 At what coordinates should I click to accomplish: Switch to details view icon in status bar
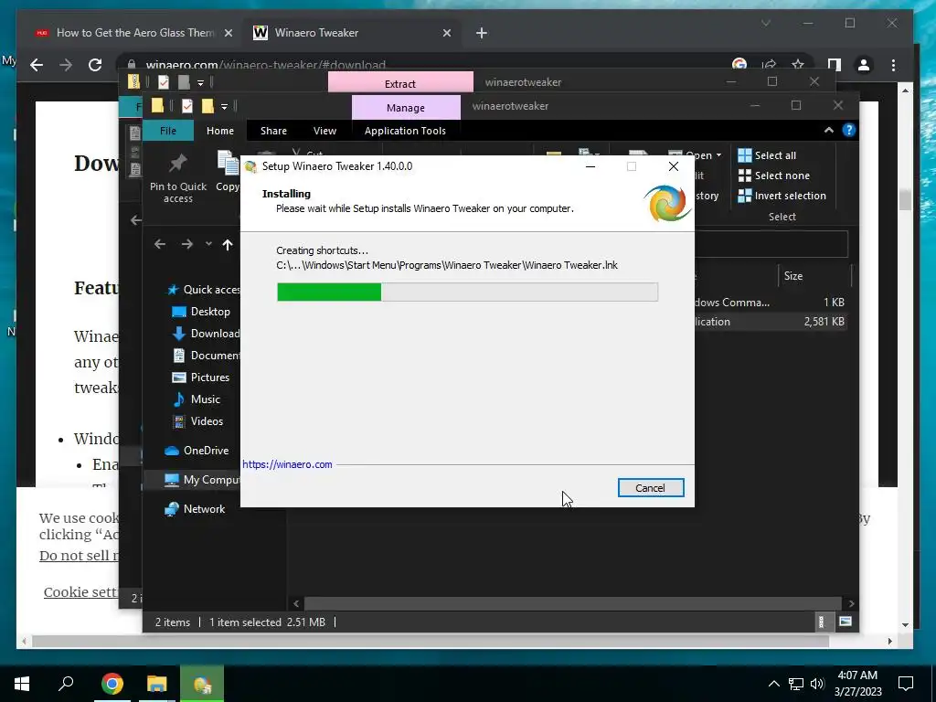[822, 622]
